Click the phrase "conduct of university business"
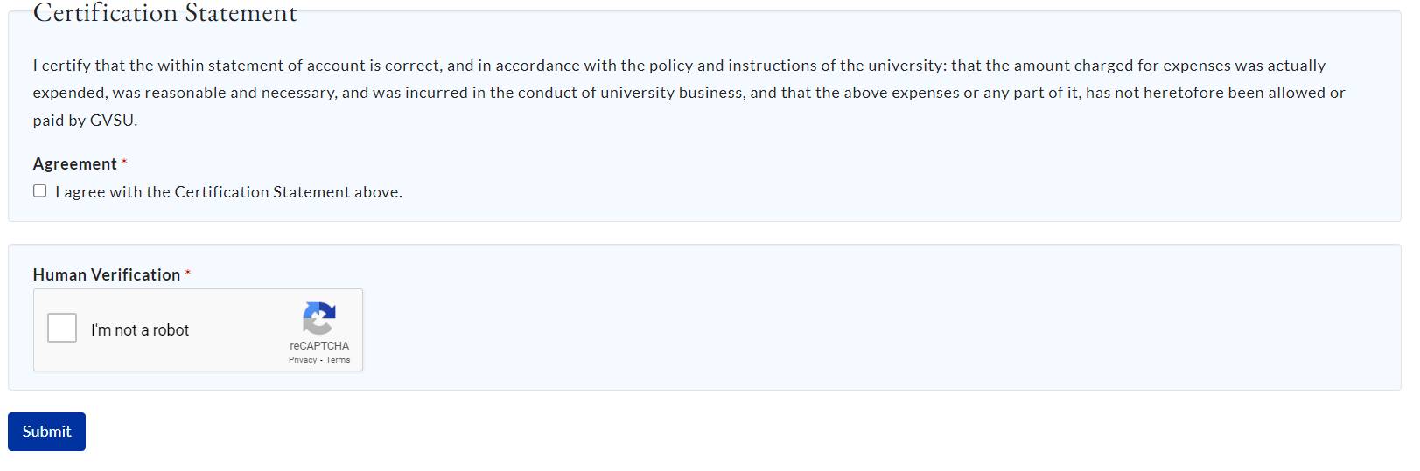 pos(631,93)
